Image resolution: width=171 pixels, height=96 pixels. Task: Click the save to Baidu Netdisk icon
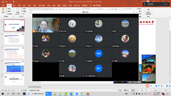(148, 10)
